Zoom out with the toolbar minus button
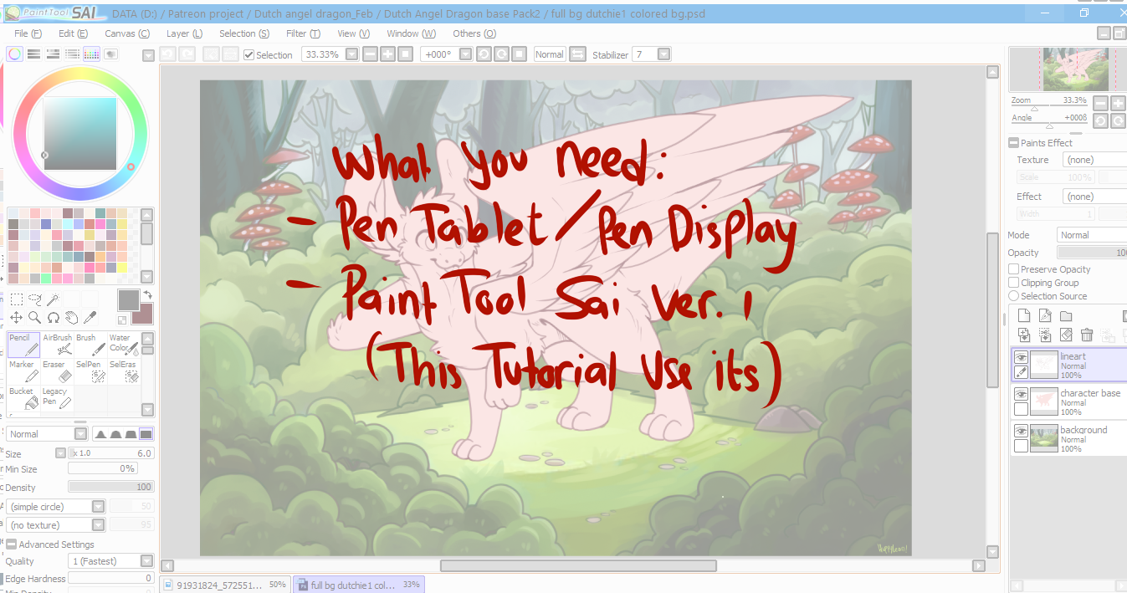Viewport: 1127px width, 593px height. point(369,54)
